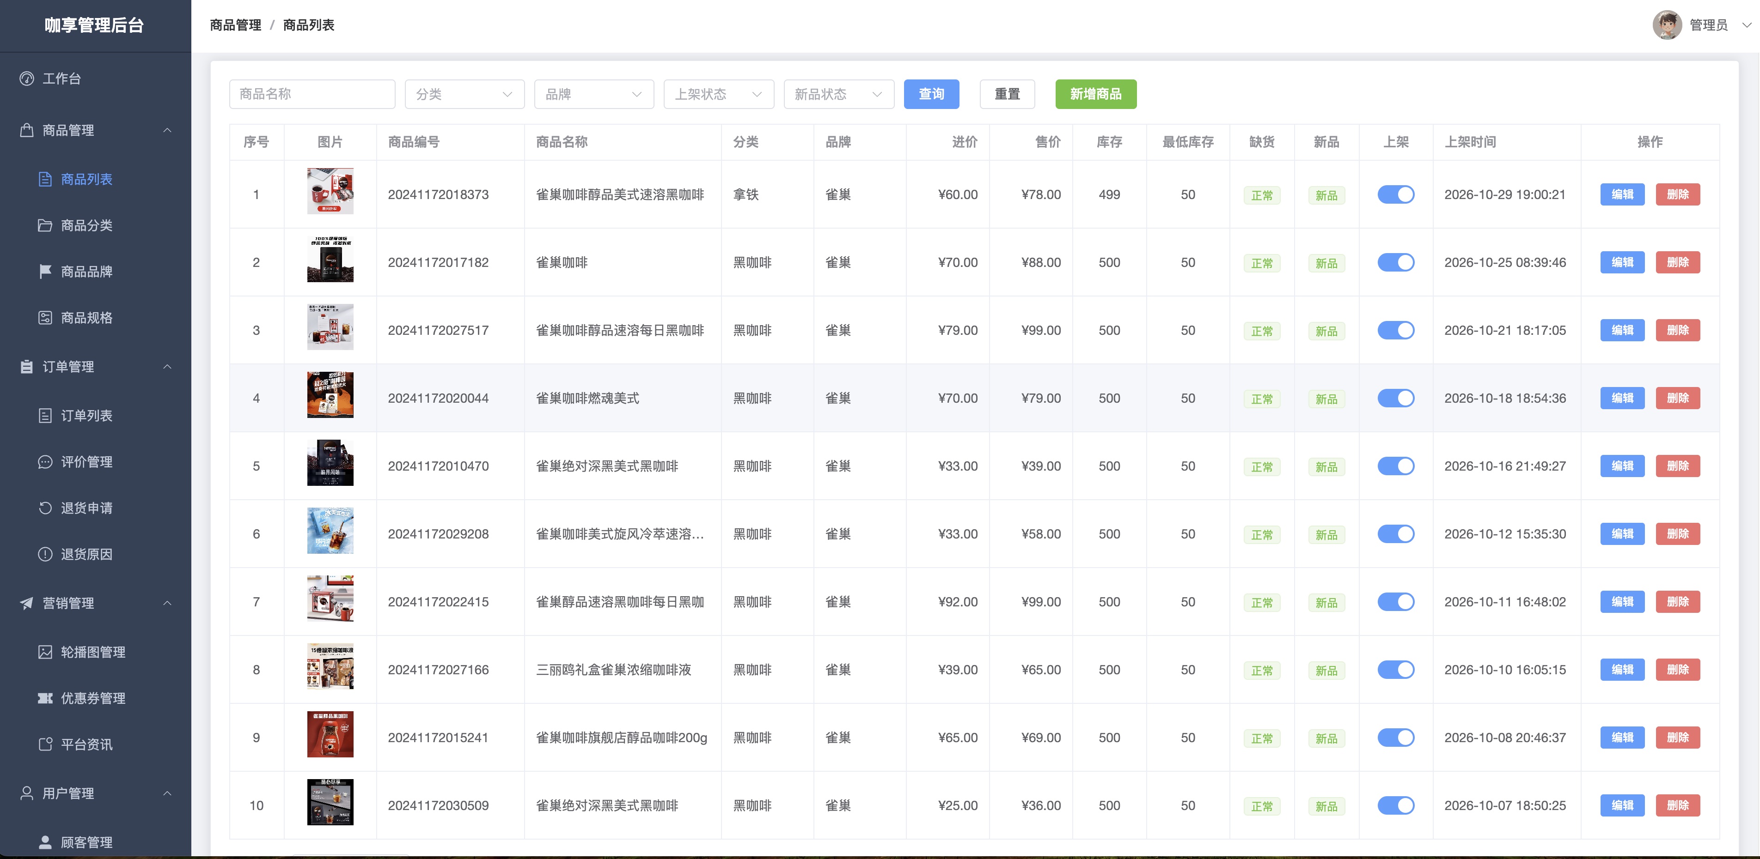This screenshot has width=1760, height=859.
Task: Click 删除 for product 20241172030509
Action: 1678,806
